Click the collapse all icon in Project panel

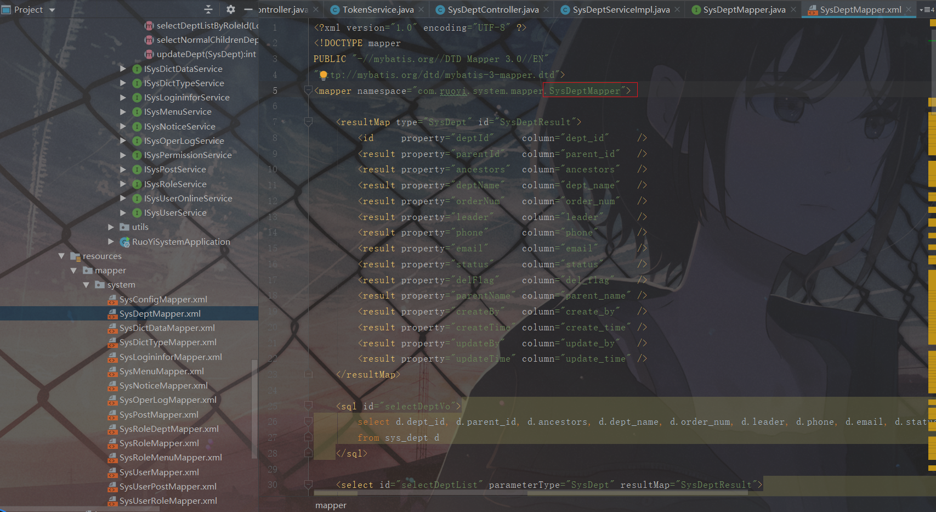[208, 9]
